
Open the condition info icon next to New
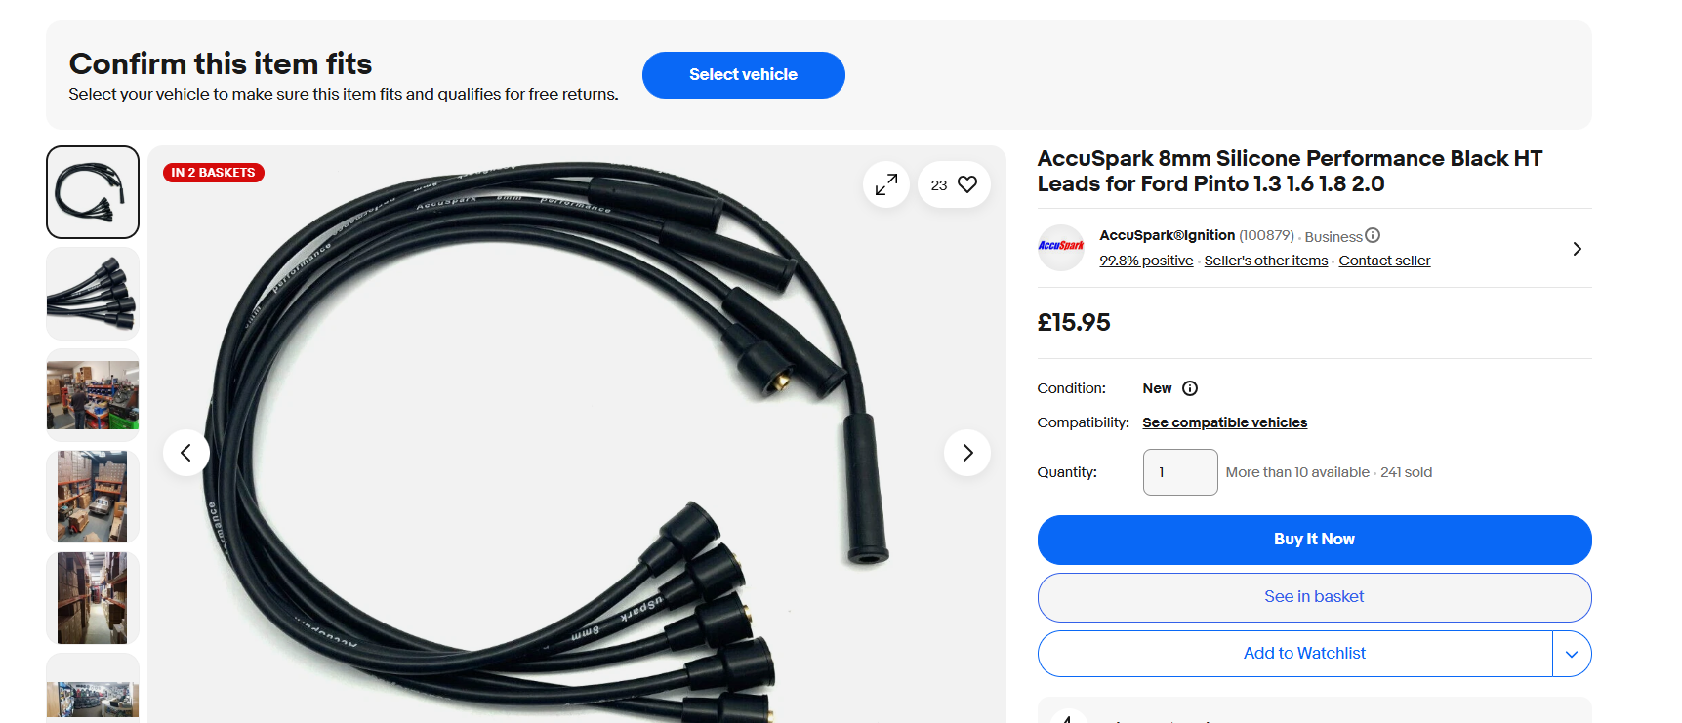point(1190,388)
